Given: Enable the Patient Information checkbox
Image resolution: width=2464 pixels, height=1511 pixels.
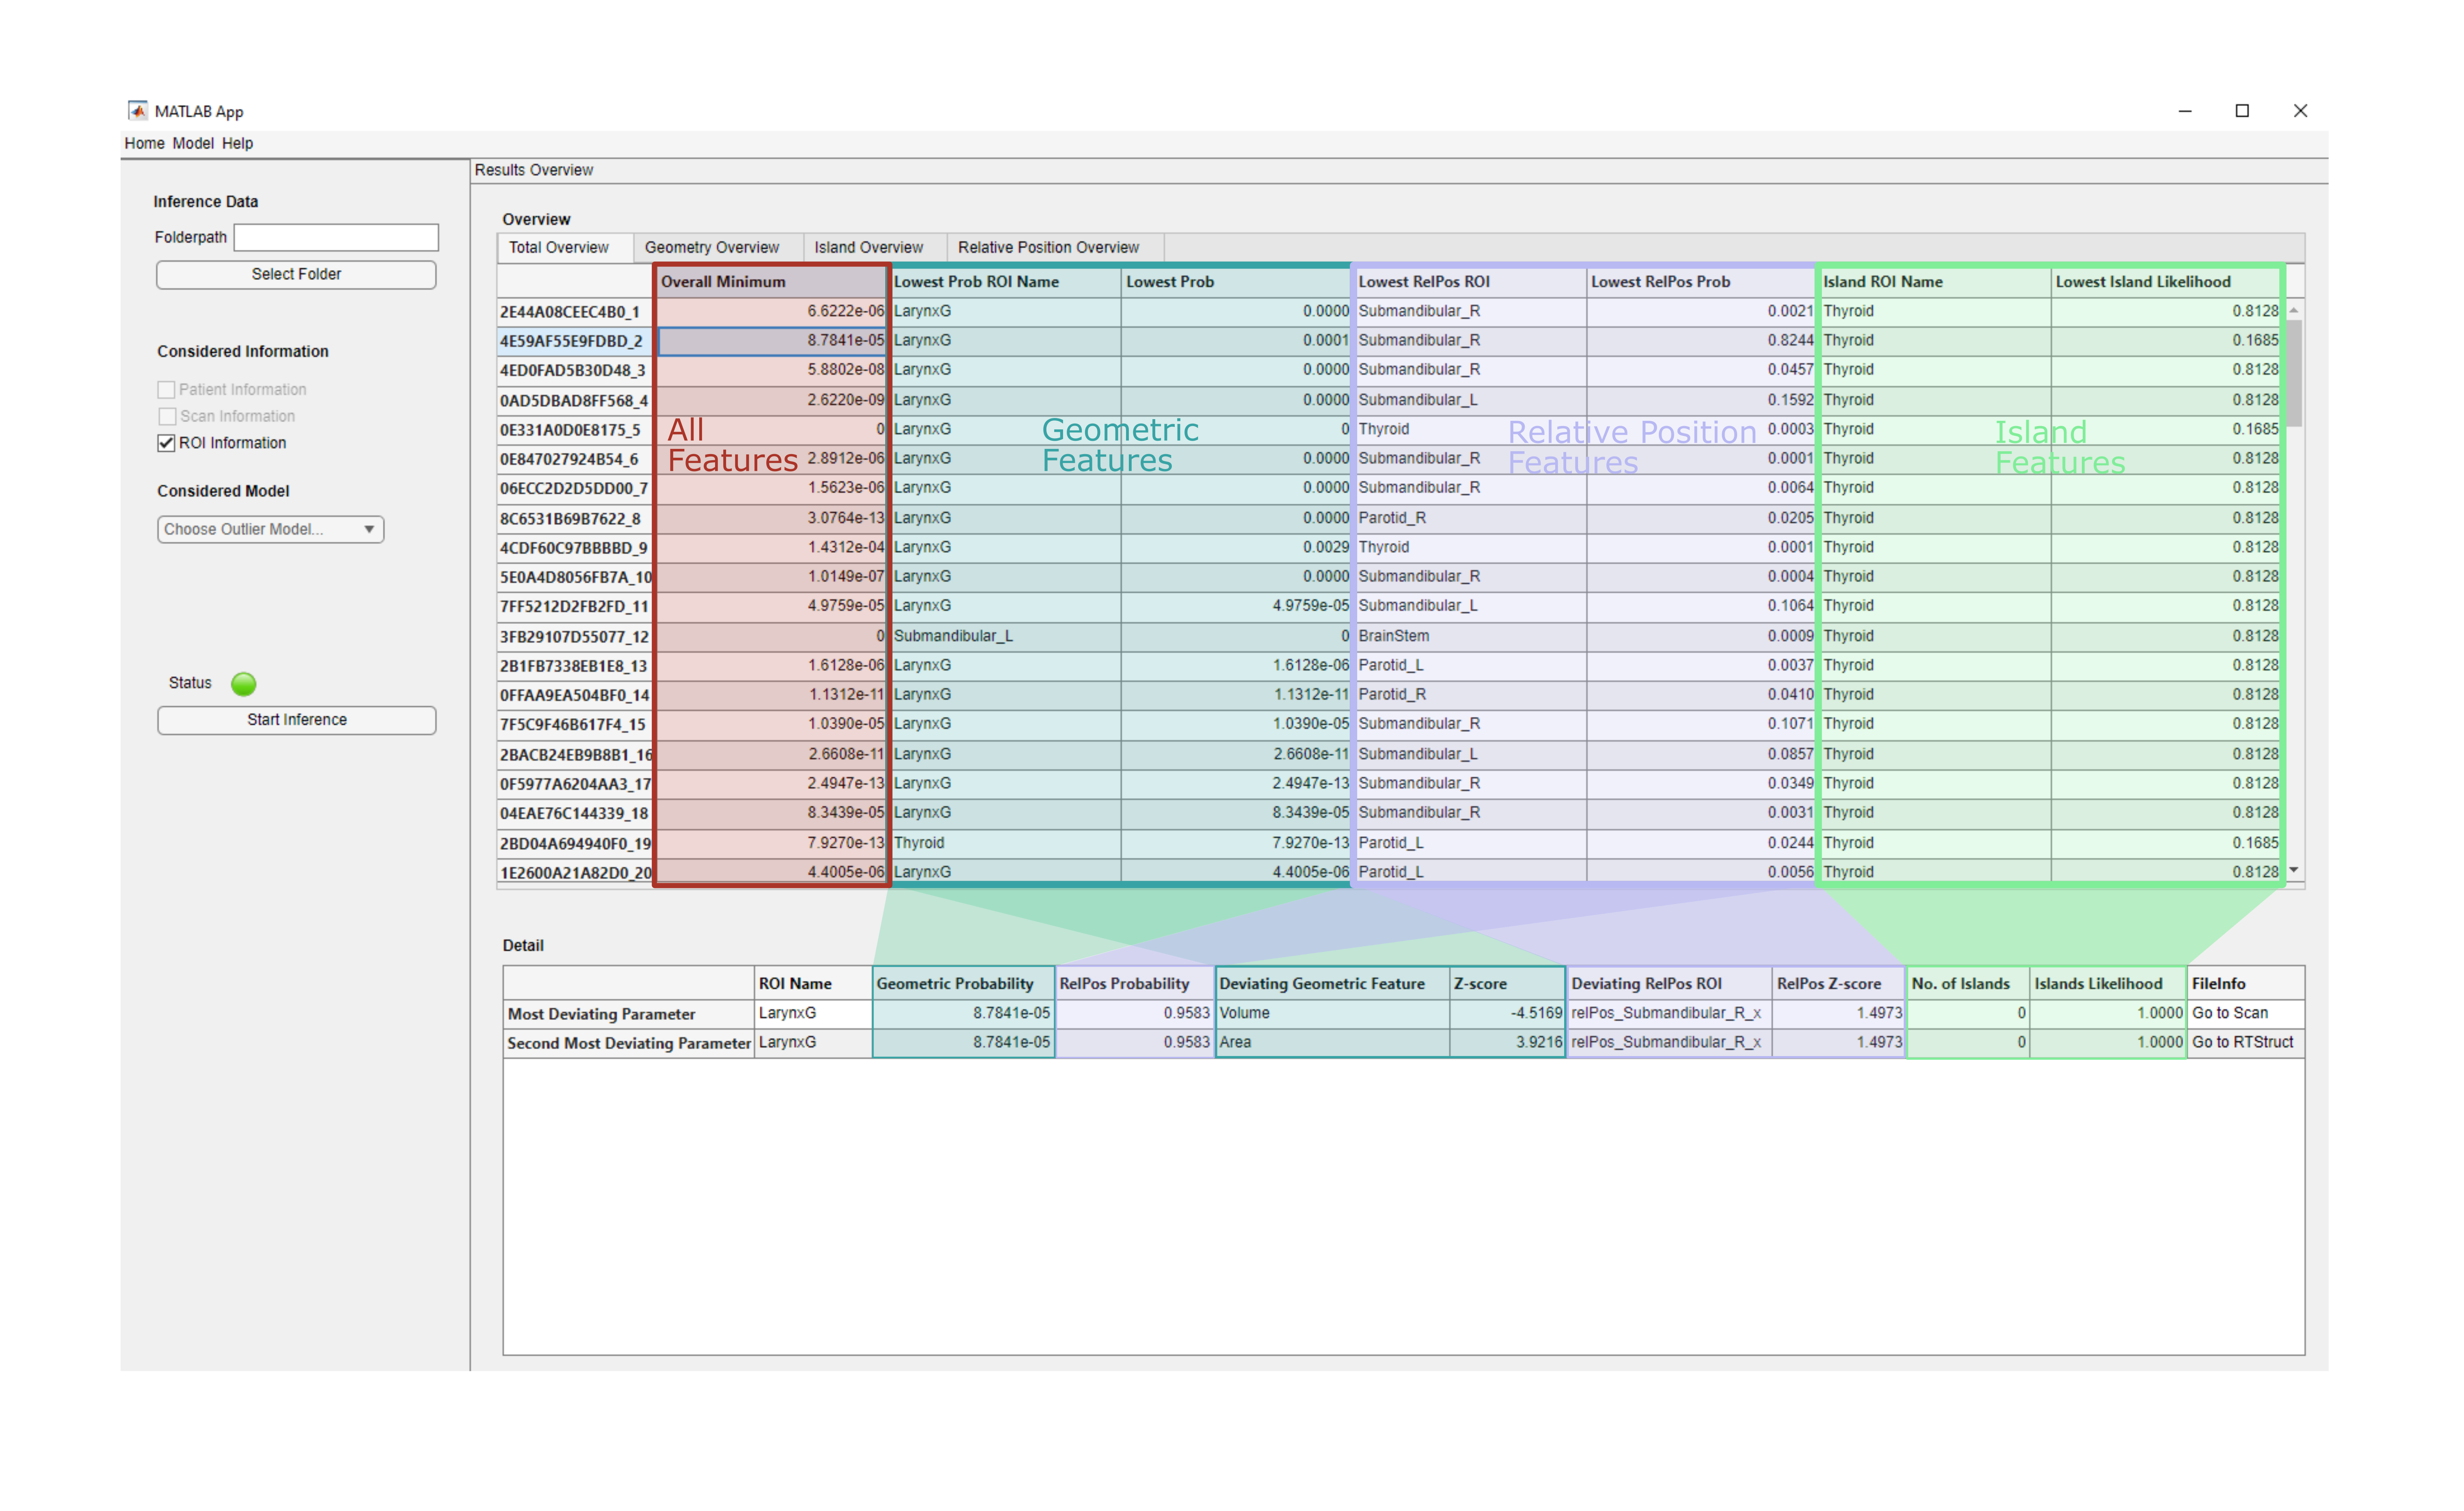Looking at the screenshot, I should tap(167, 390).
